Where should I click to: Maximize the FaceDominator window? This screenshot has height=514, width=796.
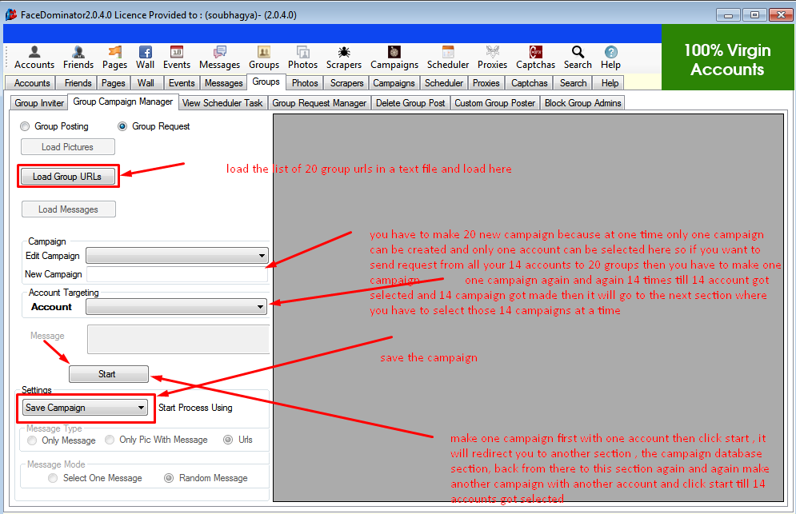pos(754,14)
